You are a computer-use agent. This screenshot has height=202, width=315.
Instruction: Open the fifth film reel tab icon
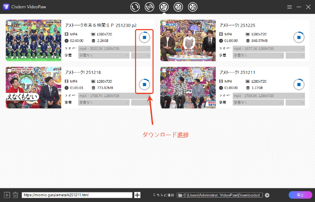pos(192,7)
